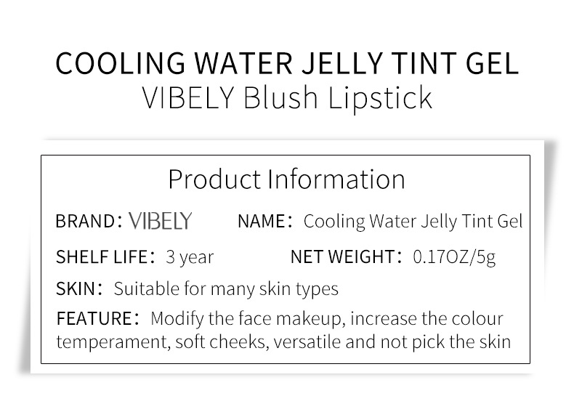Image resolution: width=574 pixels, height=396 pixels.
Task: Click the BRAND label
Action: coord(85,221)
